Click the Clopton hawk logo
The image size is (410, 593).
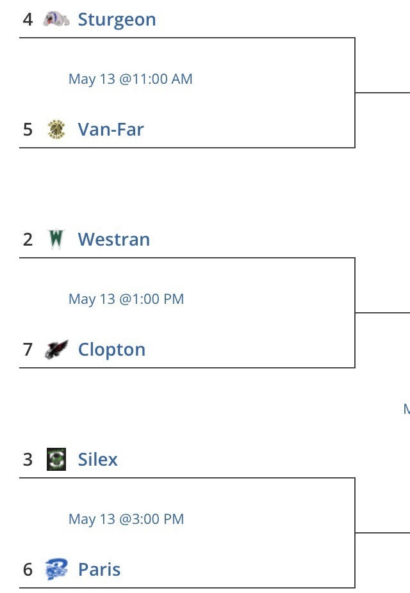pos(56,349)
